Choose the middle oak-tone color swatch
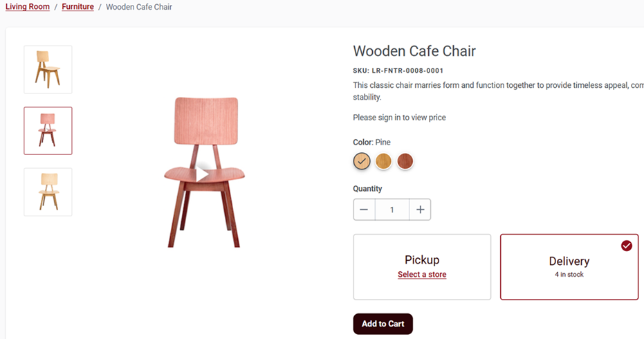 [383, 161]
